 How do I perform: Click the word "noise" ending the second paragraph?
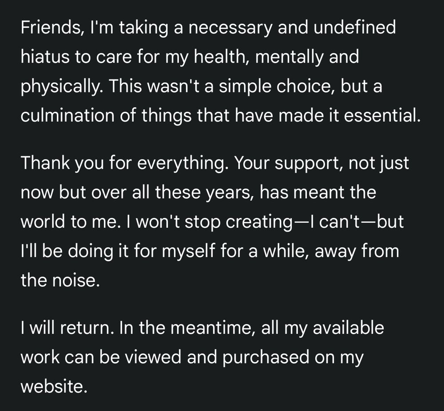coord(76,280)
